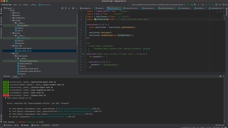Toggle the Favorites side tool tab
Image resolution: width=228 pixels, height=128 pixels.
(1, 118)
